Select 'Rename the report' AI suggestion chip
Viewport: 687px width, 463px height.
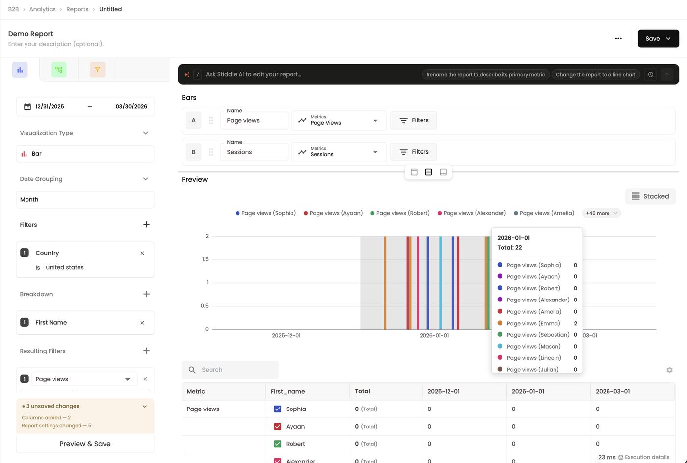(485, 75)
